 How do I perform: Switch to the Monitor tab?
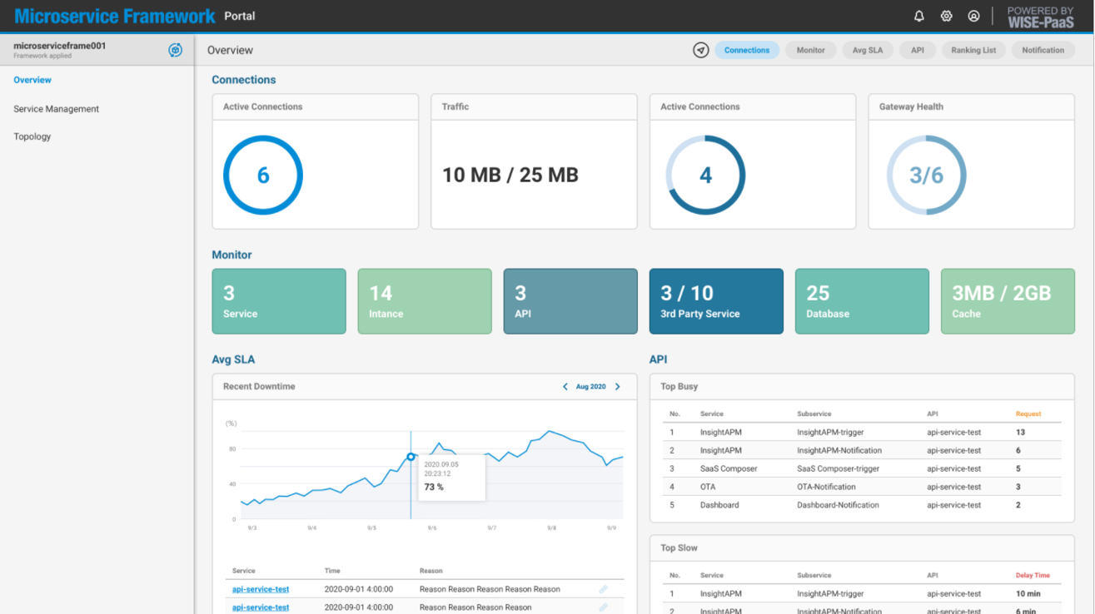[x=810, y=50]
